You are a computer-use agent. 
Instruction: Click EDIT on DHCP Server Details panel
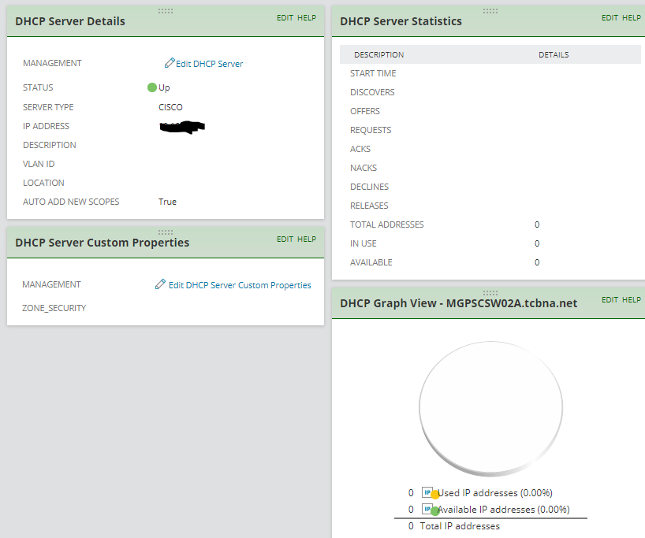pyautogui.click(x=285, y=17)
